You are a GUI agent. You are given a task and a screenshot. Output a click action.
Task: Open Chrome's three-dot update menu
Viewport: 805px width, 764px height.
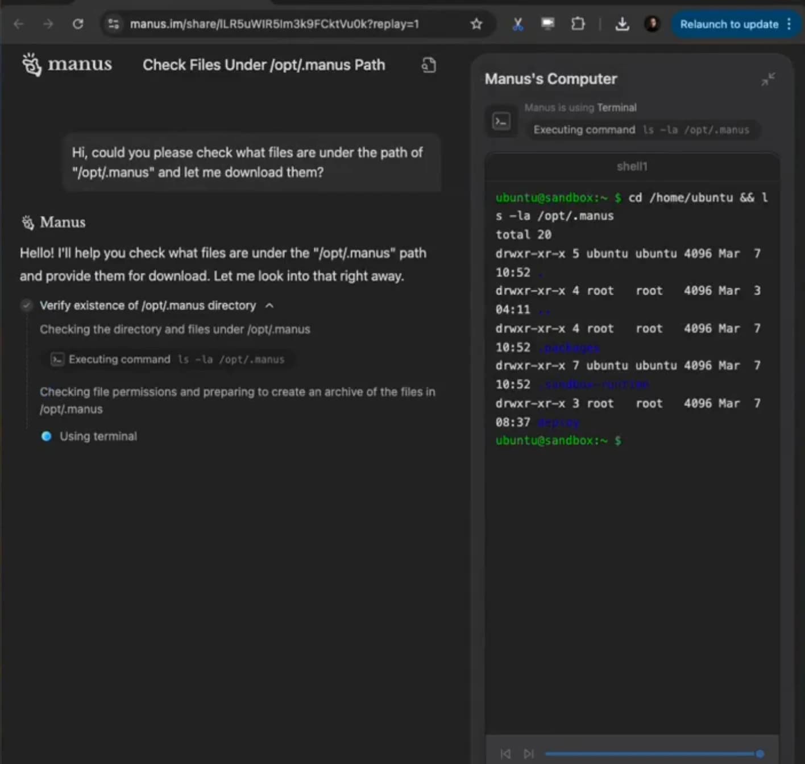pyautogui.click(x=789, y=24)
